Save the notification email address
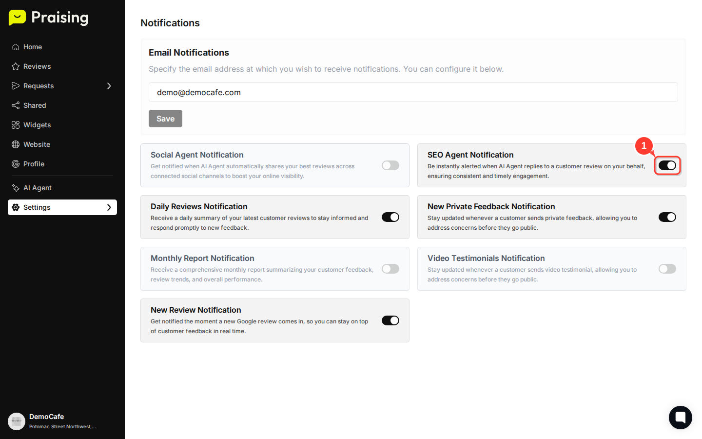This screenshot has width=702, height=439. tap(165, 119)
